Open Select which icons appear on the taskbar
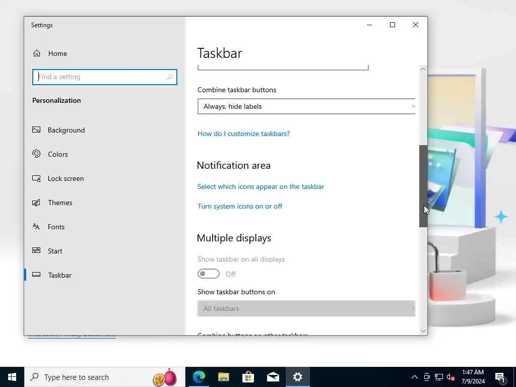This screenshot has width=516, height=387. [261, 186]
